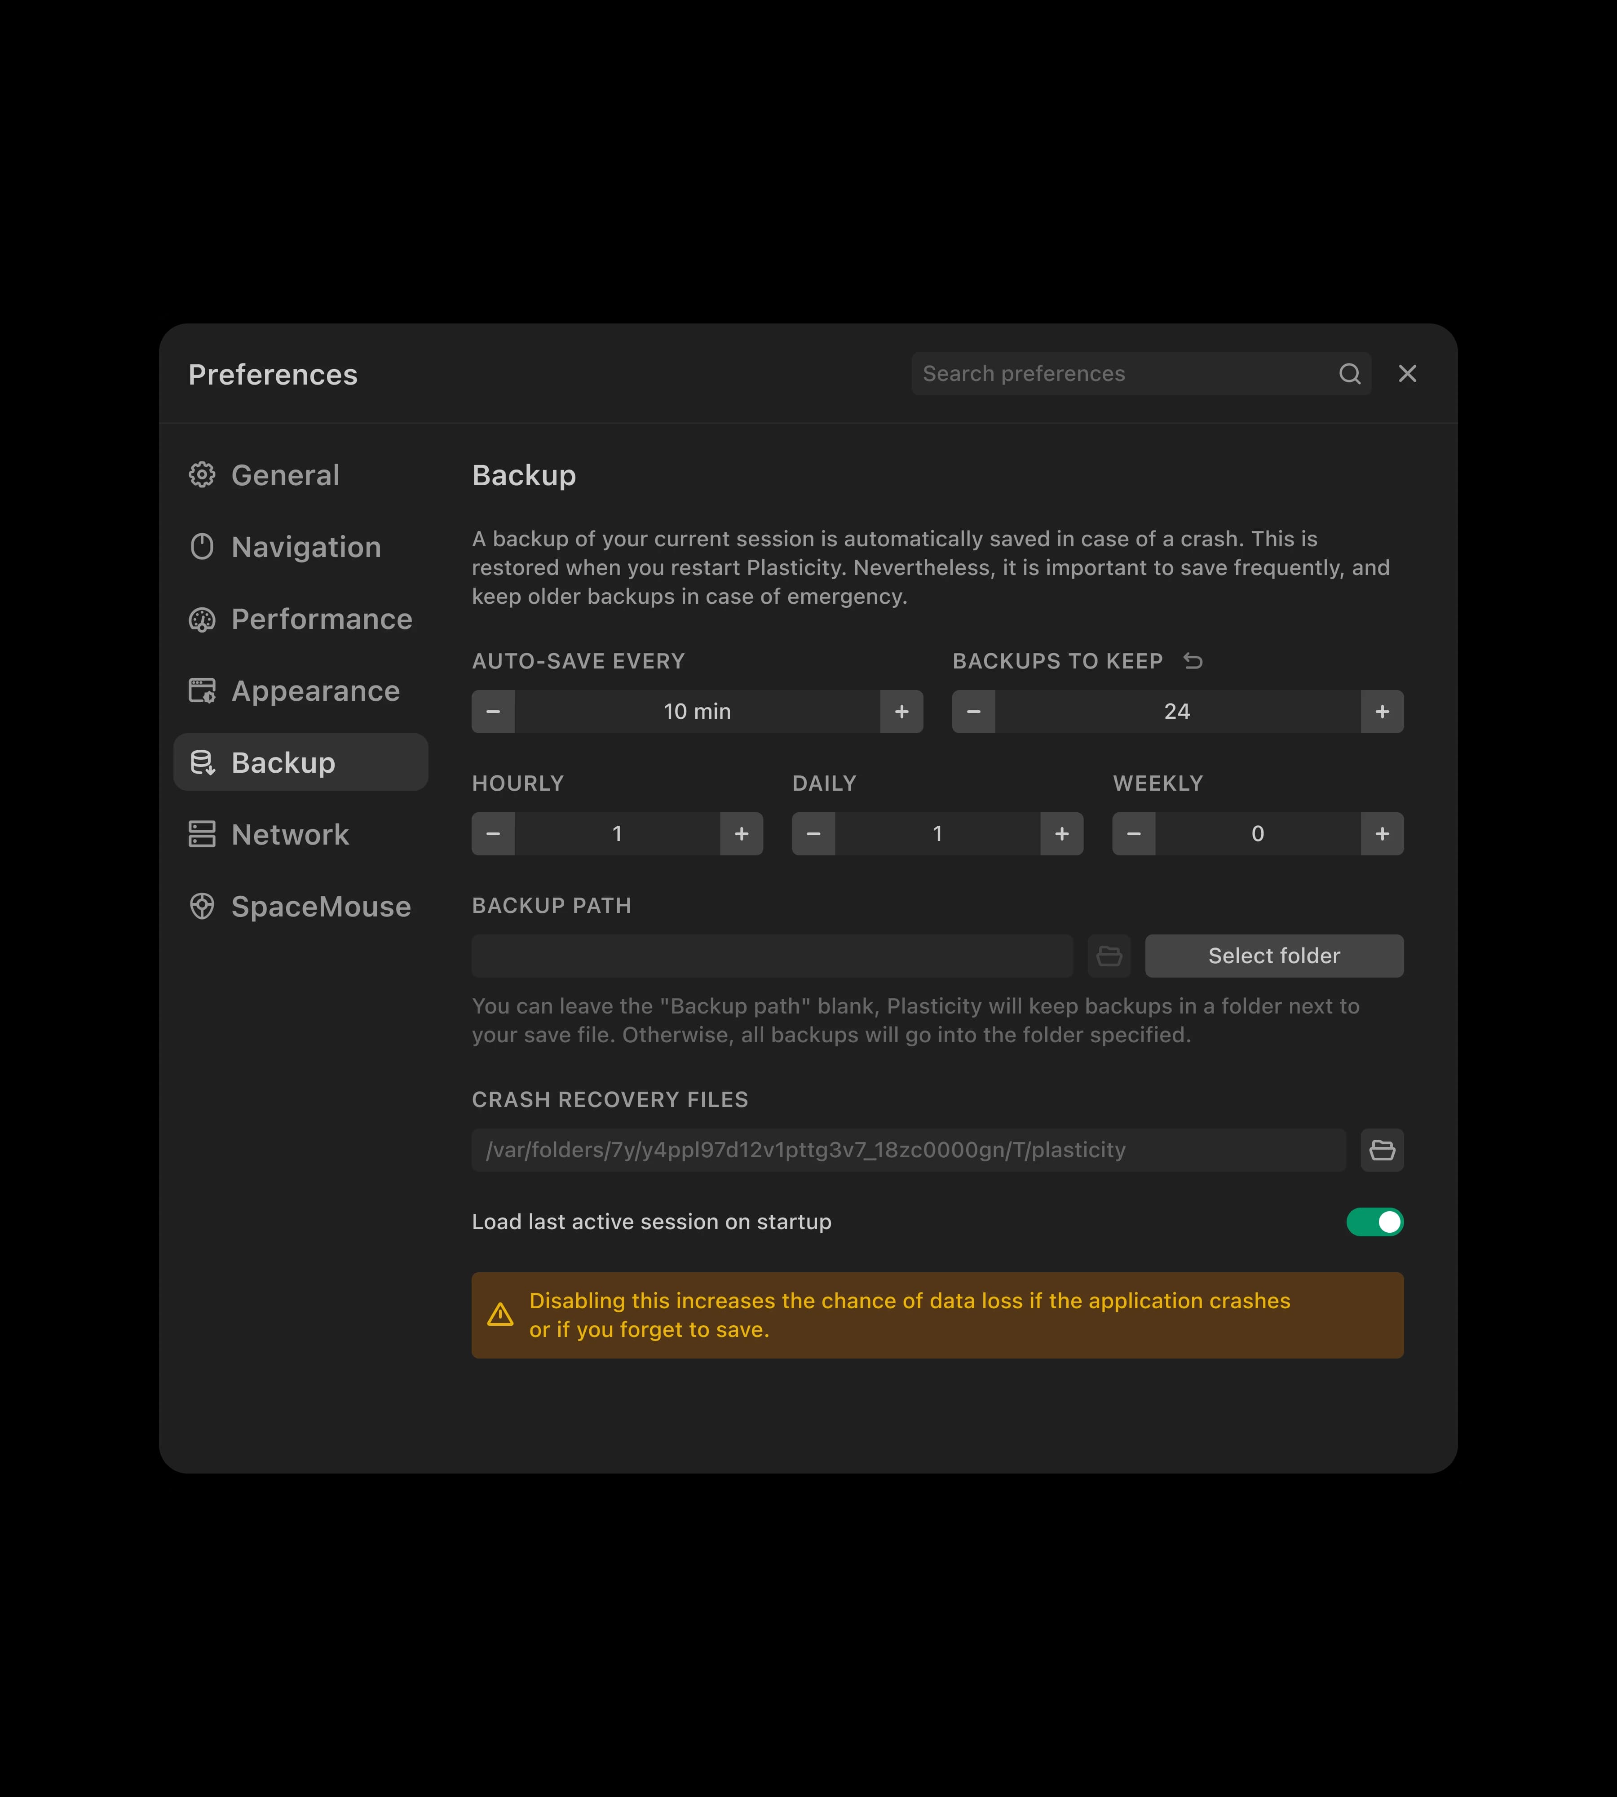The width and height of the screenshot is (1617, 1797).
Task: Click the "Backup" section heading
Action: [524, 475]
